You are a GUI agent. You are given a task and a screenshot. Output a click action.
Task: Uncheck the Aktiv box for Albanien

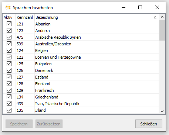coord(9,24)
